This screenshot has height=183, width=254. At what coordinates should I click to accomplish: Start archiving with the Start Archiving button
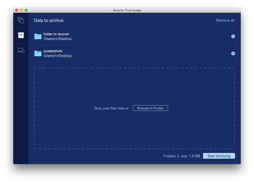pyautogui.click(x=219, y=156)
